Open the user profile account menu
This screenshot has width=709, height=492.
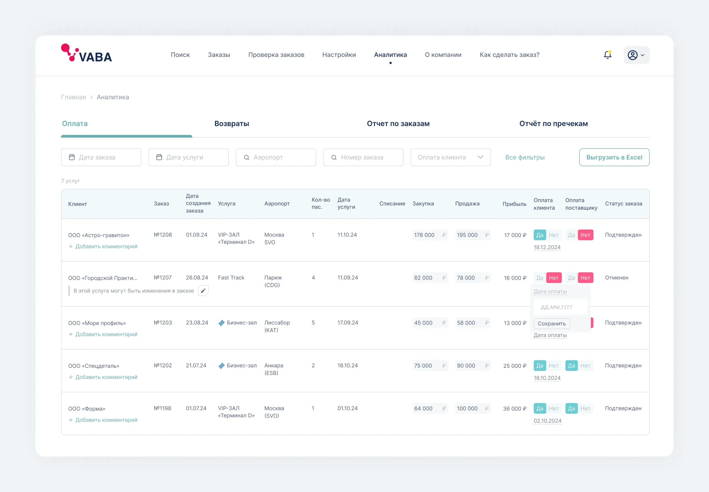pos(636,55)
